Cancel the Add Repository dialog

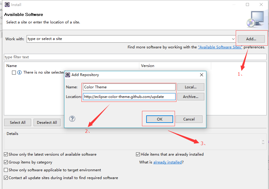189,119
